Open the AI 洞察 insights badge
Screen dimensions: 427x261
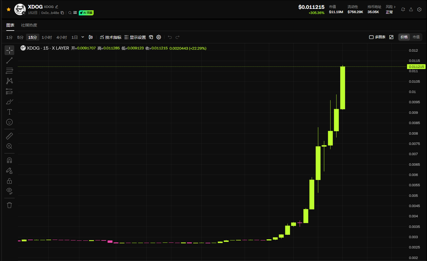click(86, 12)
